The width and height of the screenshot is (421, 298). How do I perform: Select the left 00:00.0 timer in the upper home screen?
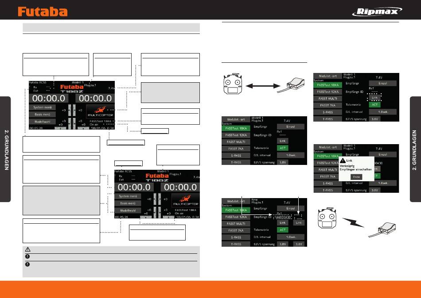pyautogui.click(x=49, y=98)
